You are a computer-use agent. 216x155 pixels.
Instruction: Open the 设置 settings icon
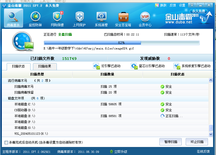[182, 5]
